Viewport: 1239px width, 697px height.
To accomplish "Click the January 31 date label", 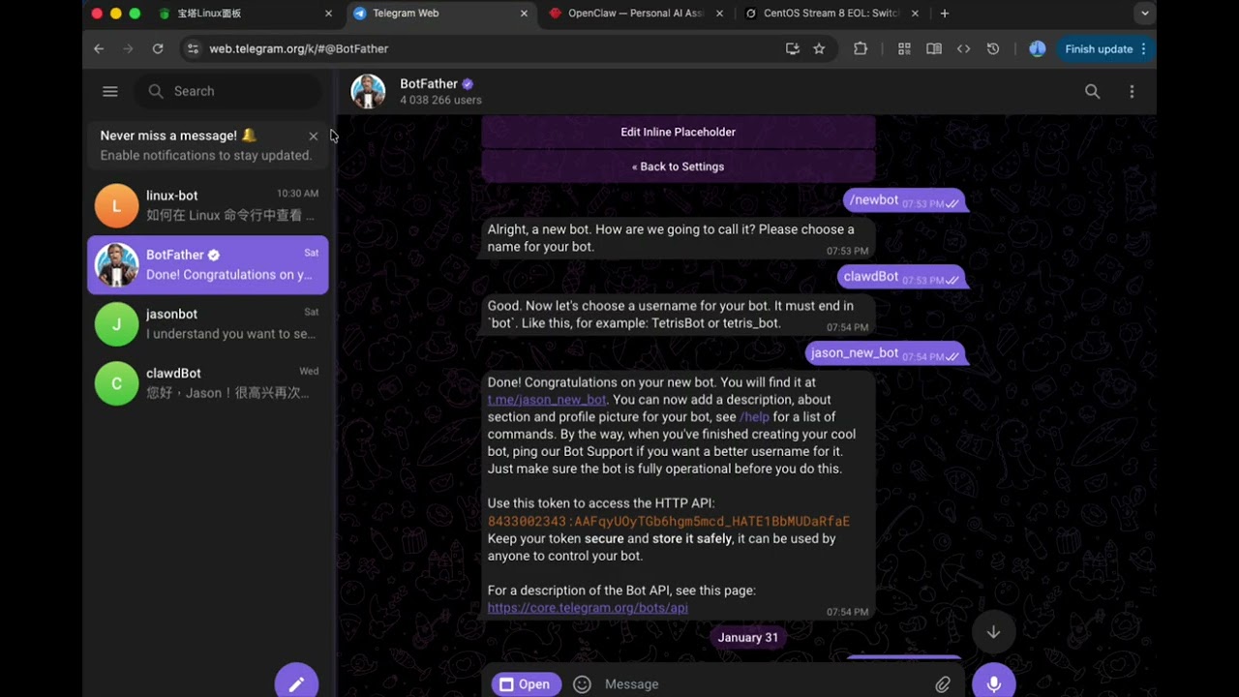I will pyautogui.click(x=747, y=638).
